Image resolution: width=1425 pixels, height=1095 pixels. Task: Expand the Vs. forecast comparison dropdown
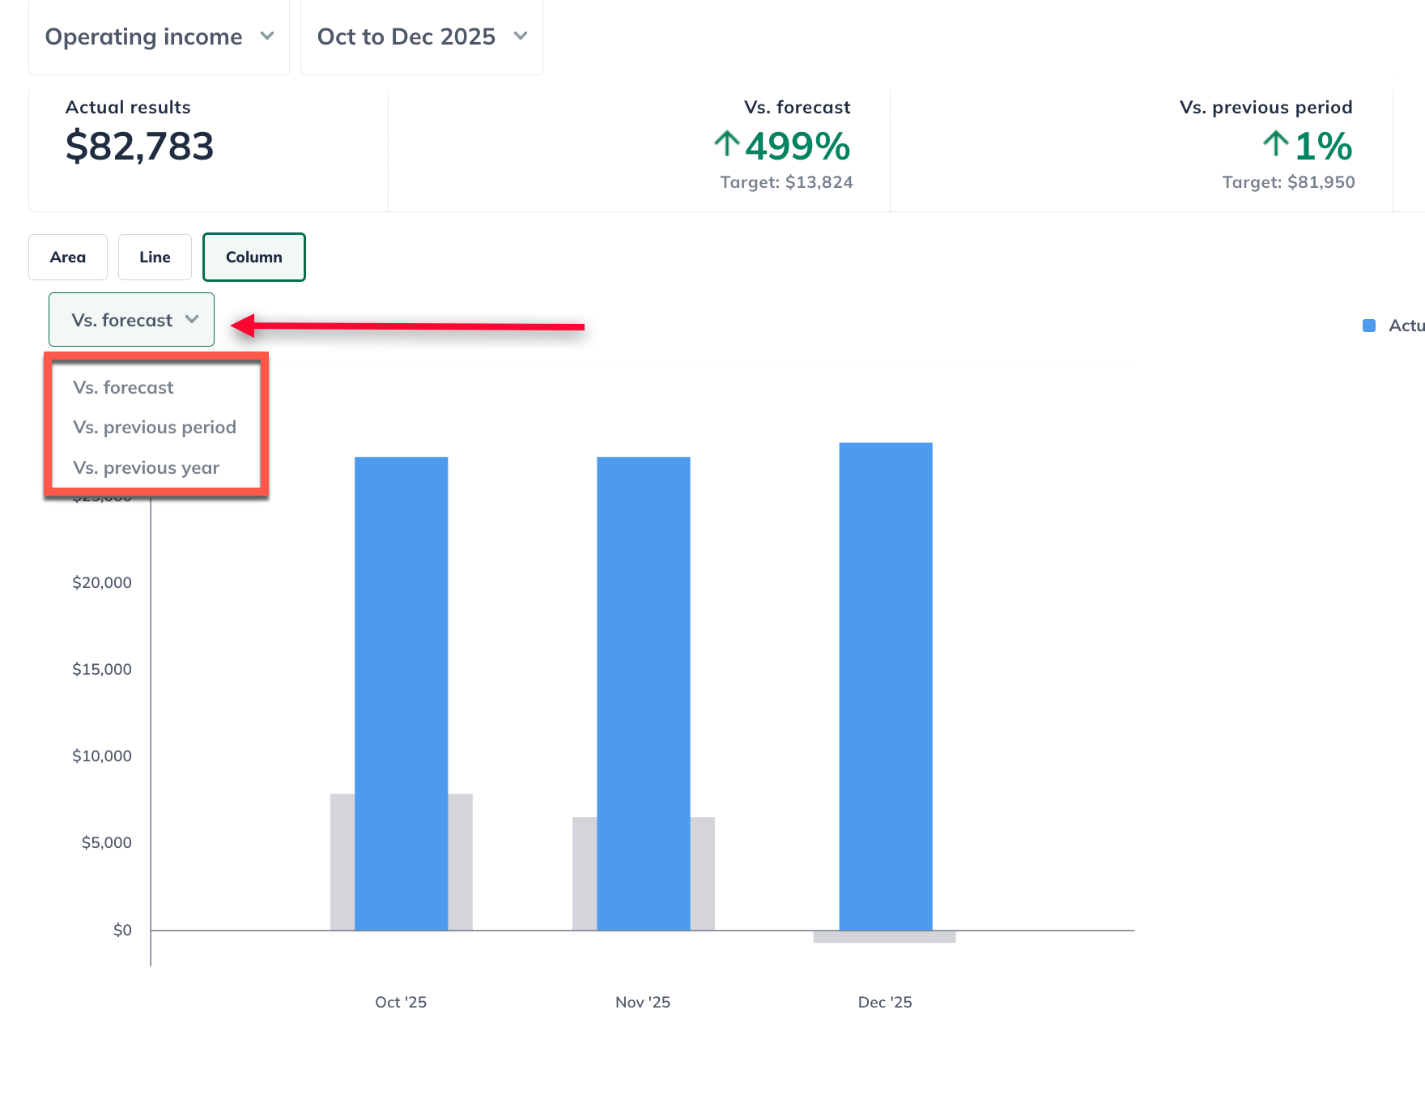click(x=131, y=320)
